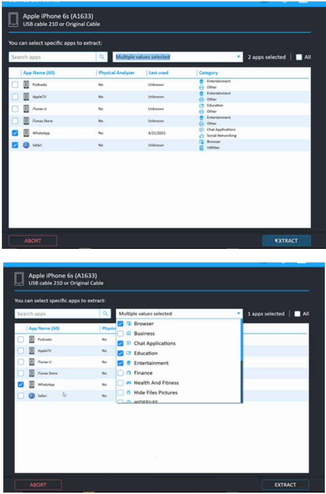Click the Social Networking category text
Viewport: 326px width, 494px height.
point(221,136)
